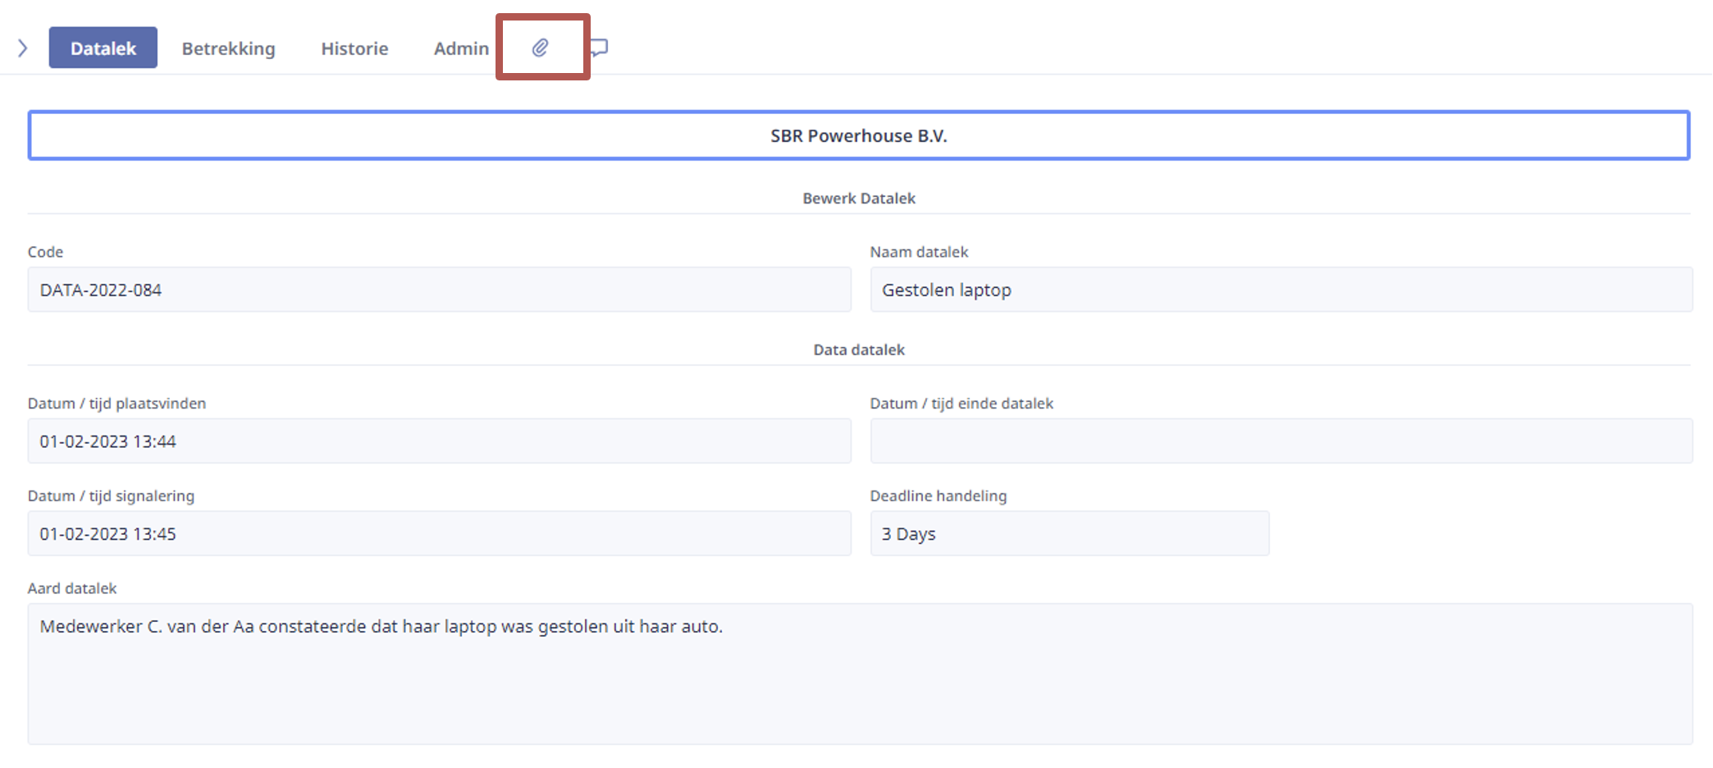Click the Deadline handeling label
This screenshot has width=1713, height=768.
[x=939, y=496]
